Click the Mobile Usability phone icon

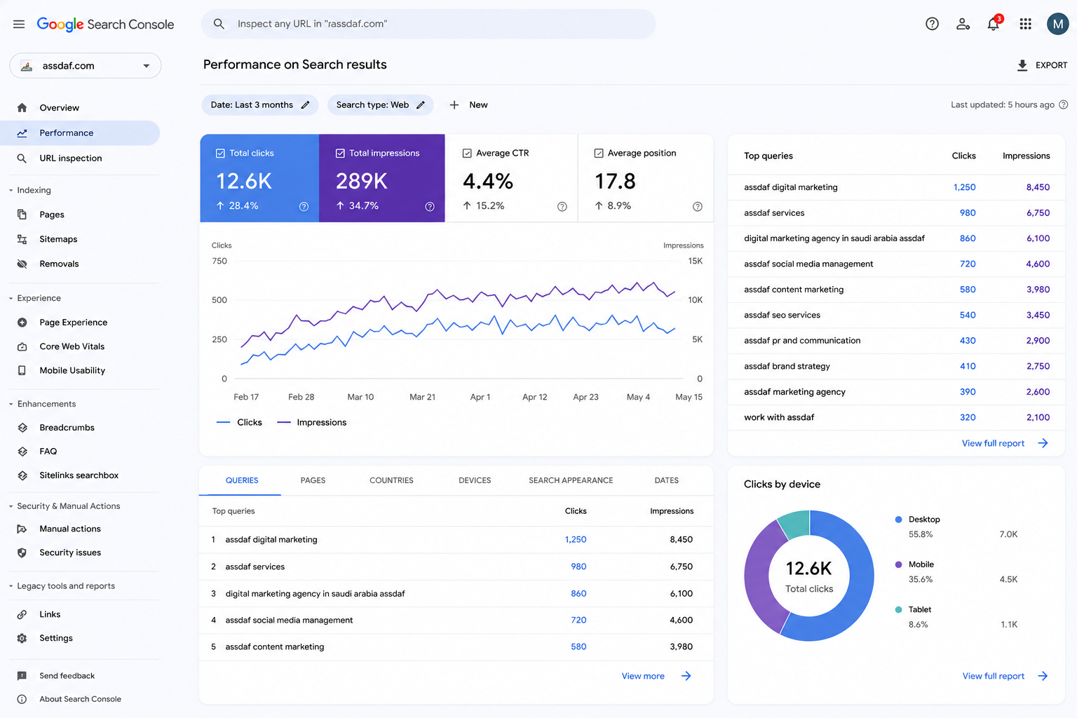pyautogui.click(x=22, y=370)
